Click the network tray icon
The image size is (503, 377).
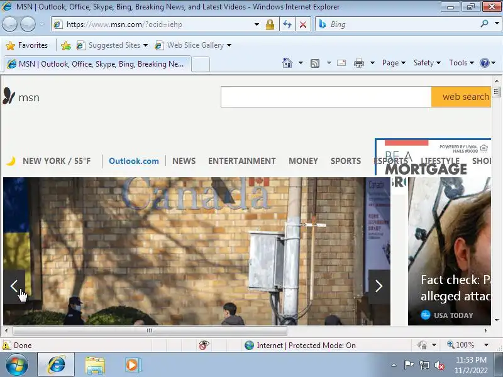[x=424, y=365]
